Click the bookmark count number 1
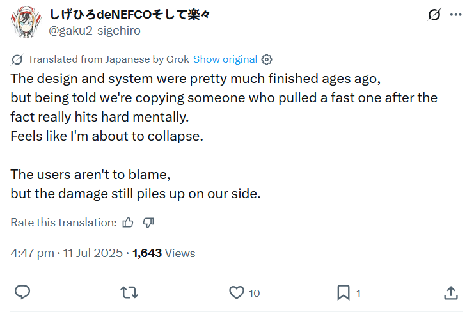 point(358,294)
